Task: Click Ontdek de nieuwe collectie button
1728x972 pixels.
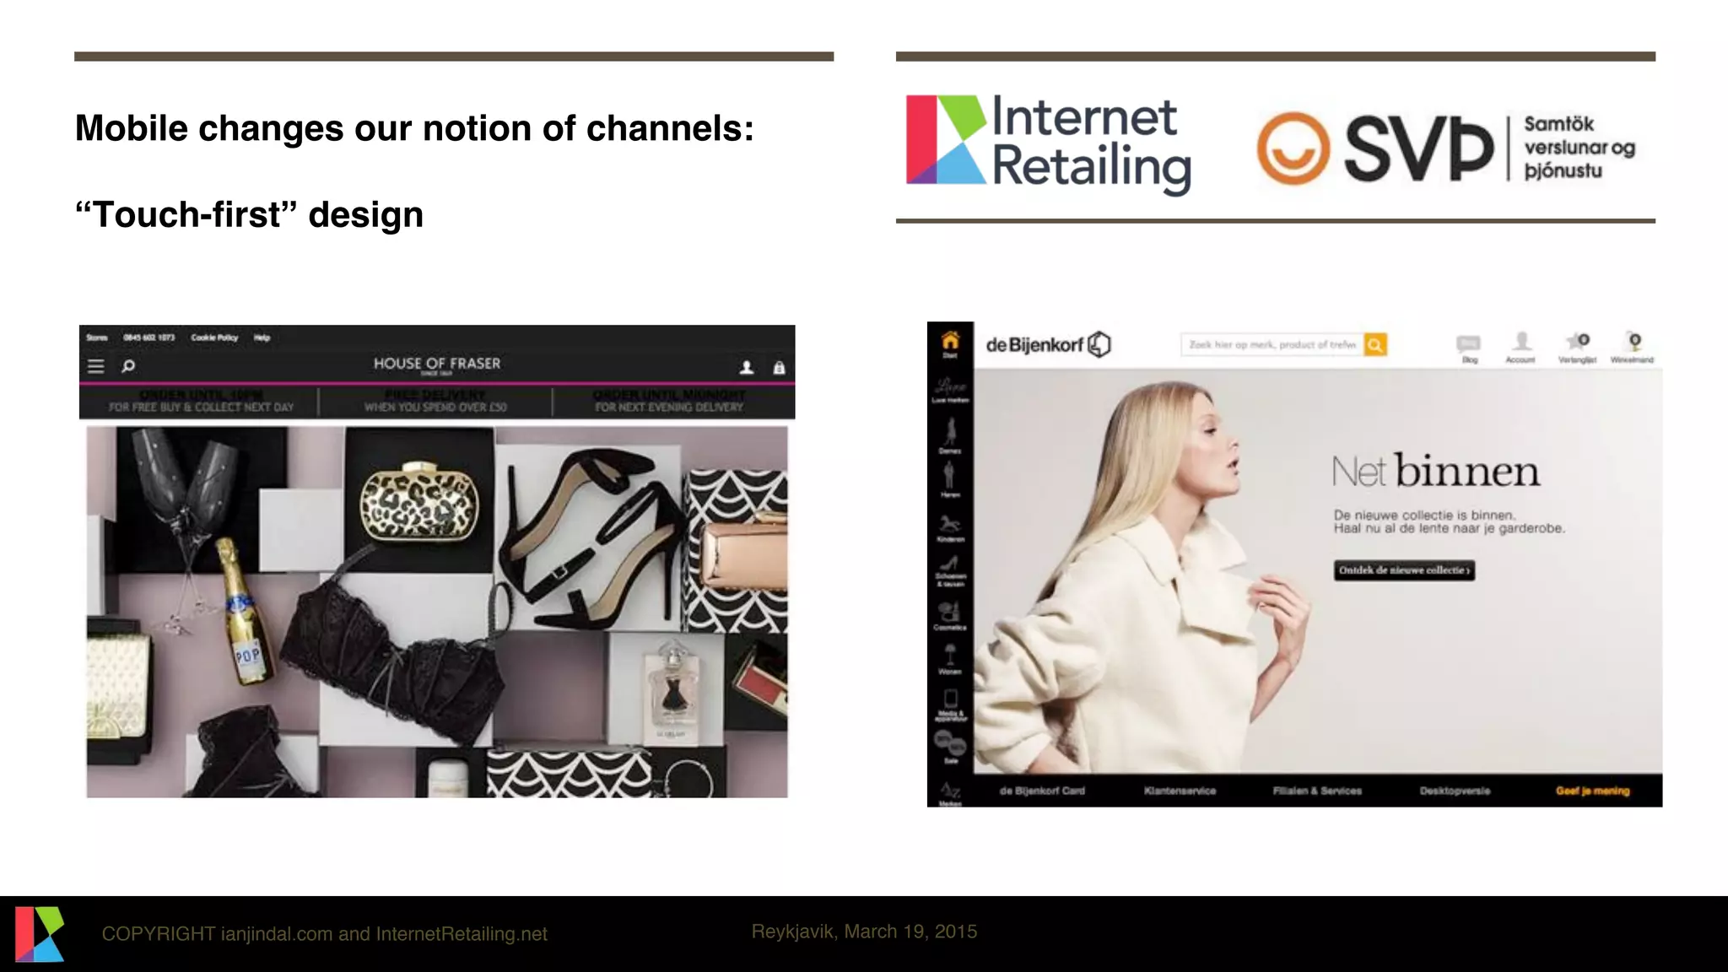Action: pos(1404,570)
